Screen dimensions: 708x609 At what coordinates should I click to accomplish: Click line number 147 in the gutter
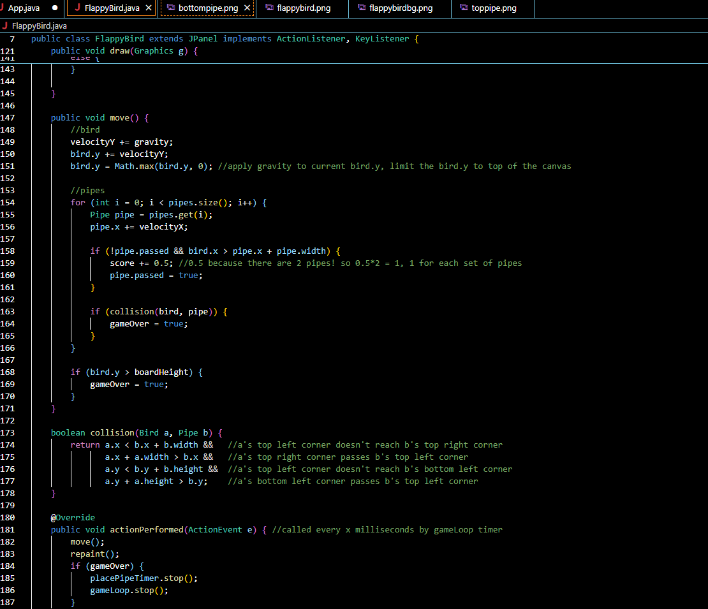8,118
